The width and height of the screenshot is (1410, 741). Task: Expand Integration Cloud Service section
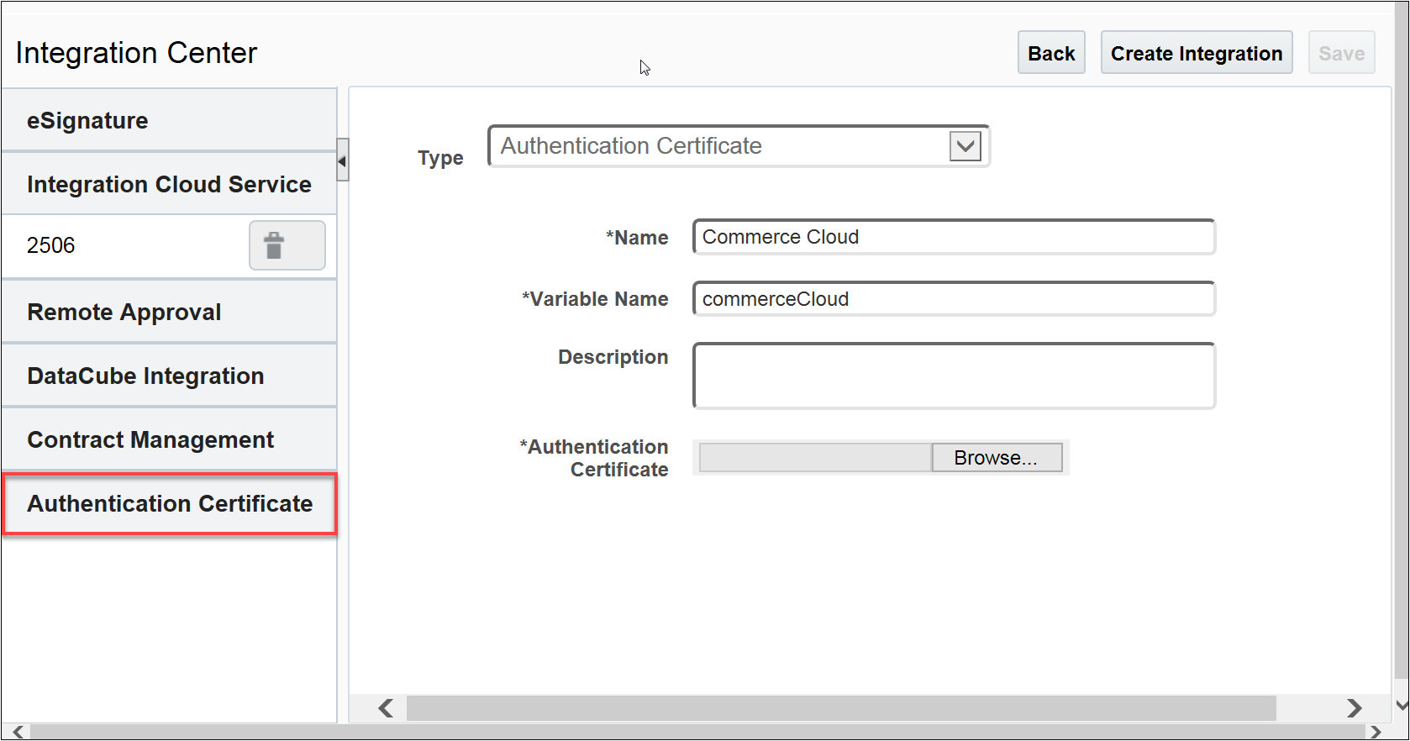tap(169, 185)
